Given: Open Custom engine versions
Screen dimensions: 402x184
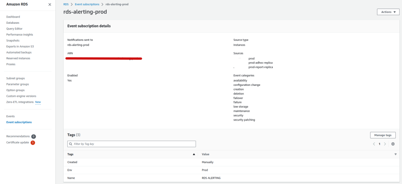Looking at the screenshot, I should coord(21,96).
